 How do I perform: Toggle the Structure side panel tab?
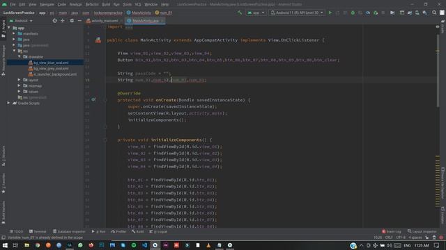point(3,156)
